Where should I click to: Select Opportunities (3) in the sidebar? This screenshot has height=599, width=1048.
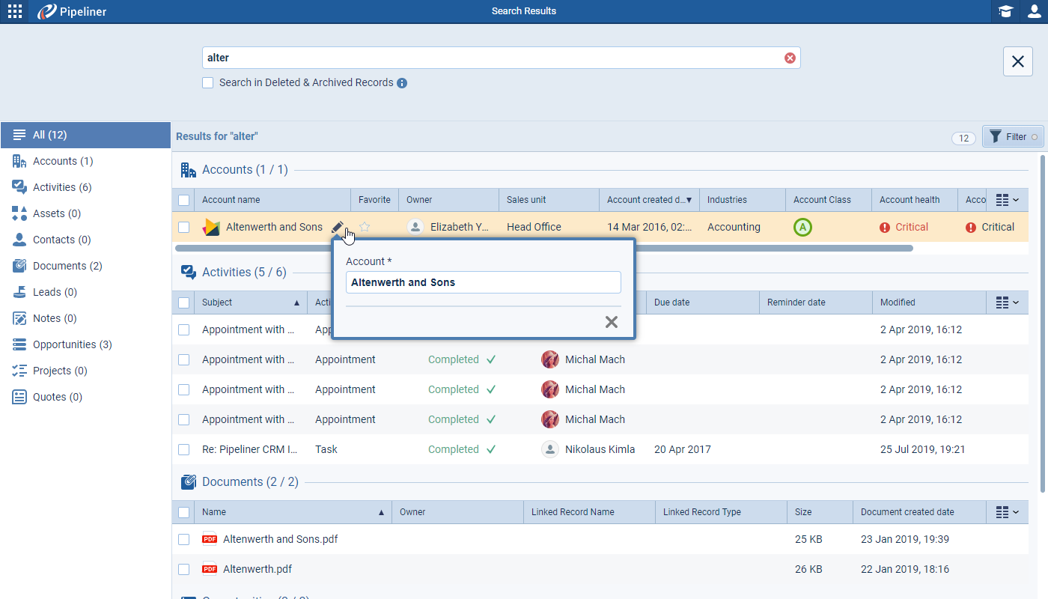(72, 344)
